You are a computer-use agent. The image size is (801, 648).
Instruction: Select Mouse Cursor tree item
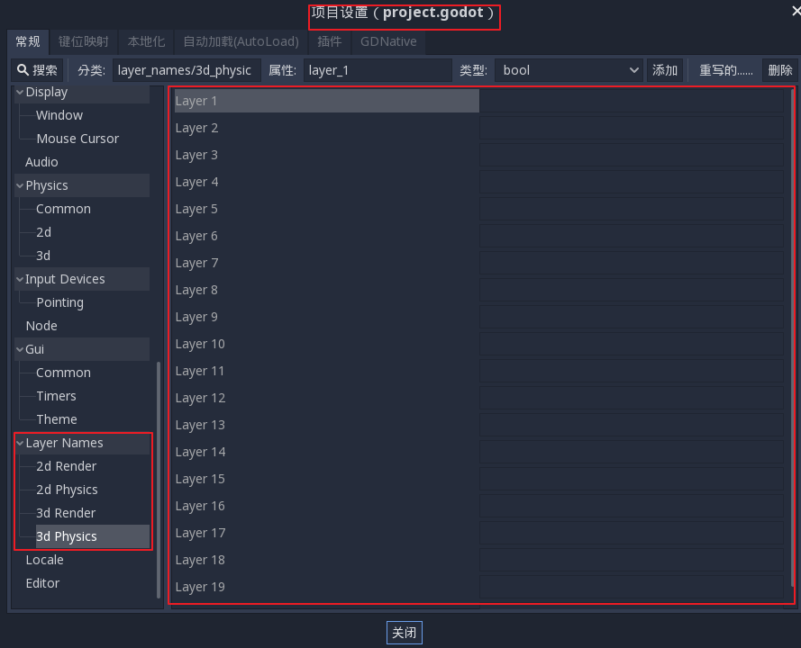[x=77, y=139]
